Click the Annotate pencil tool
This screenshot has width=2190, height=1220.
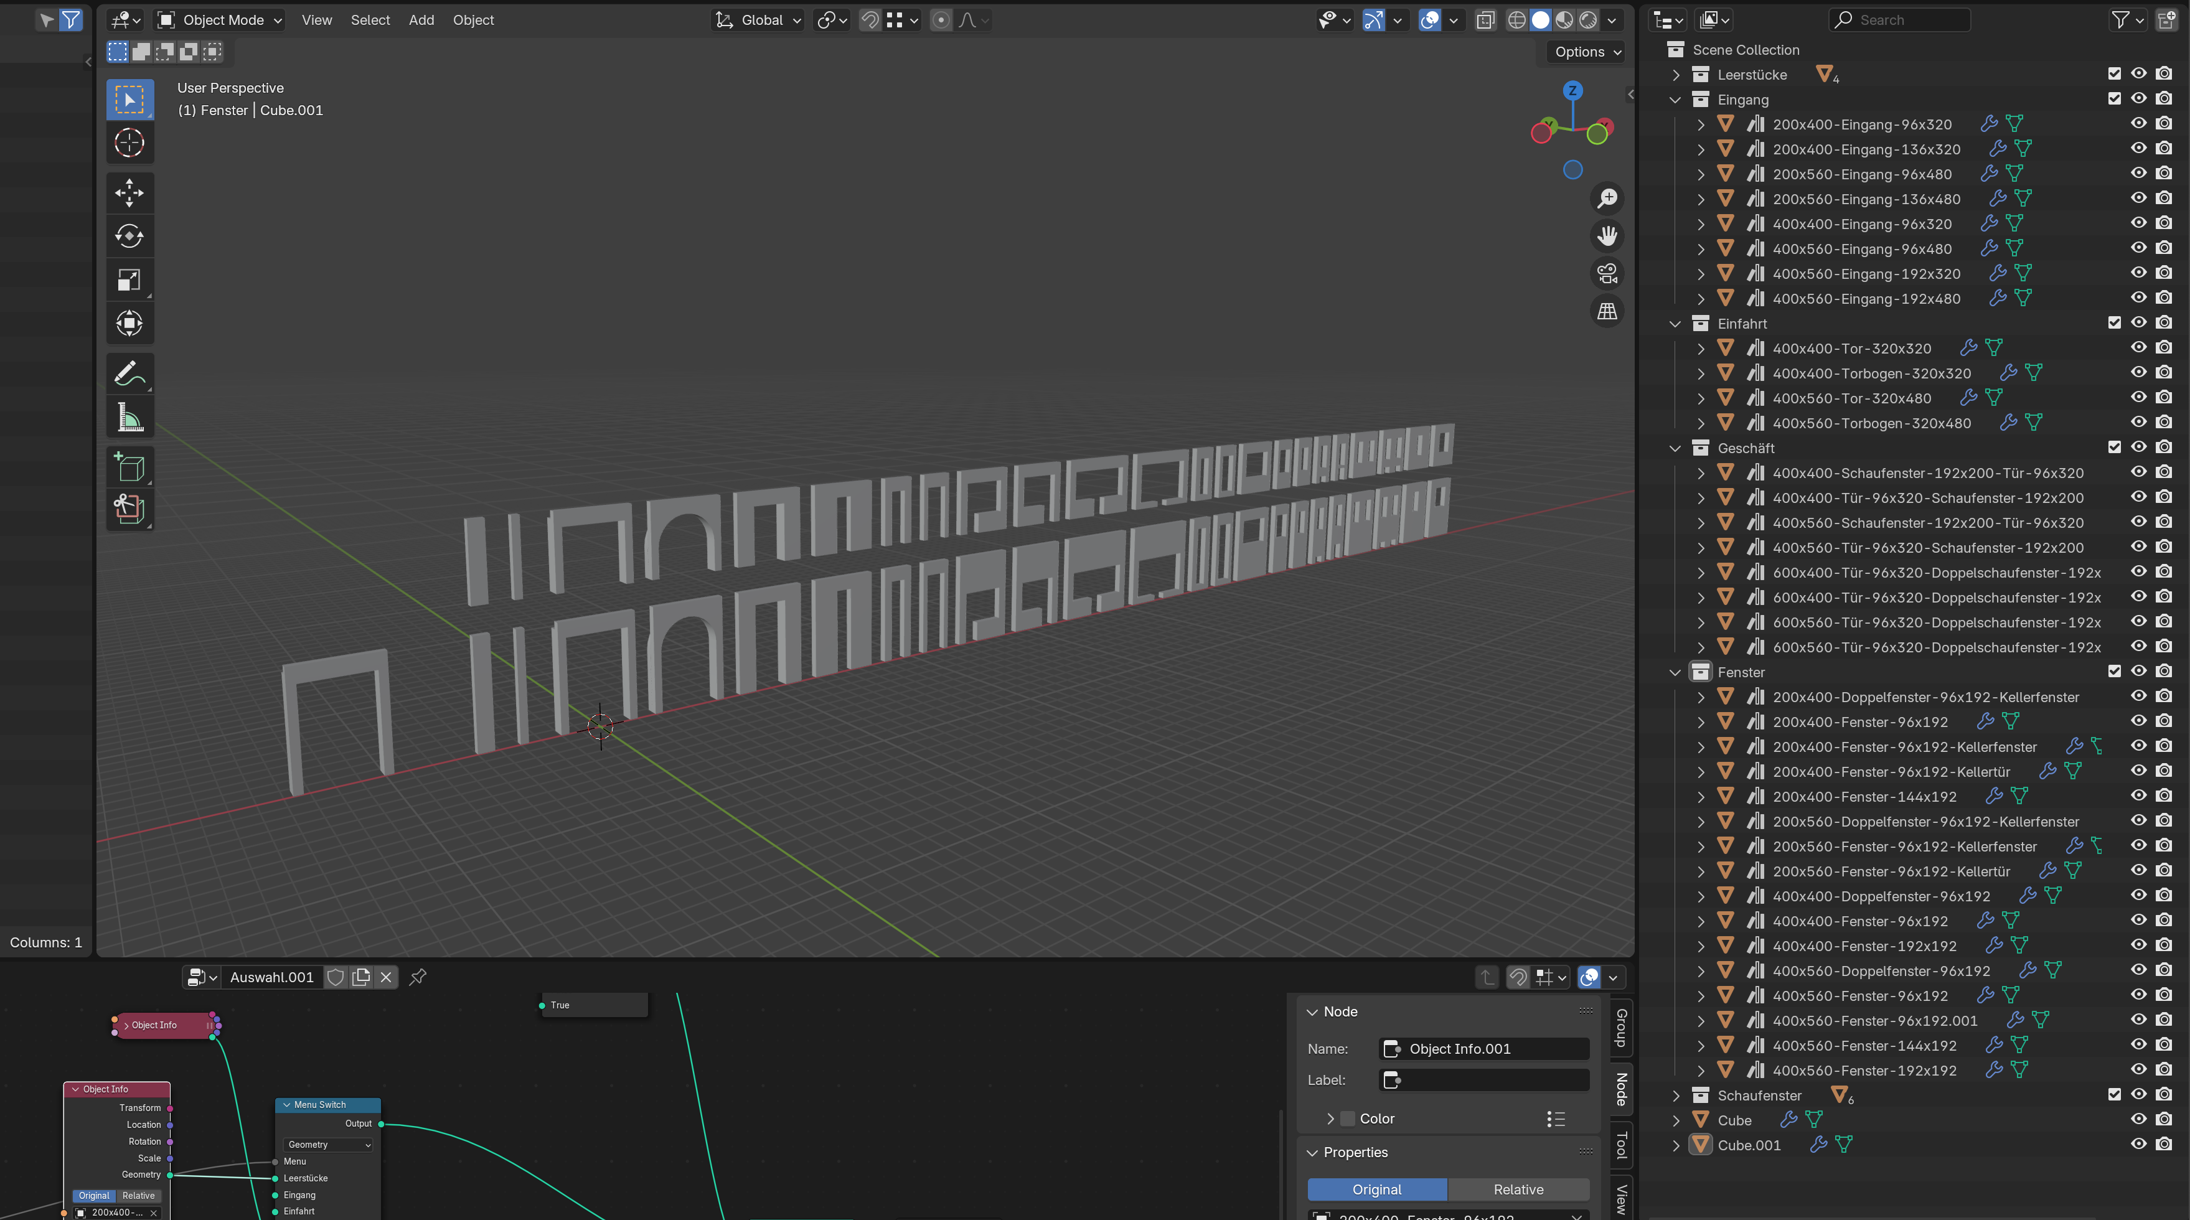coord(129,373)
